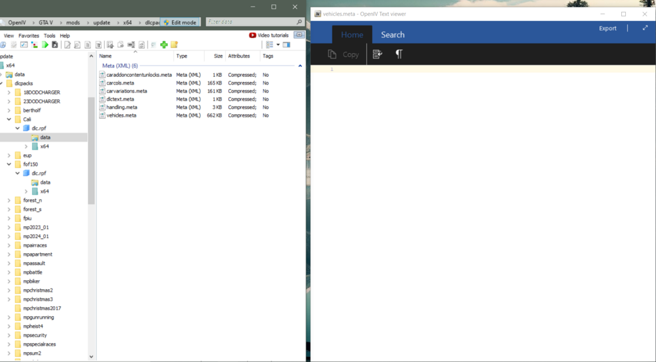Select caraddoncontentunlocks.meta file
This screenshot has width=656, height=362.
point(139,75)
